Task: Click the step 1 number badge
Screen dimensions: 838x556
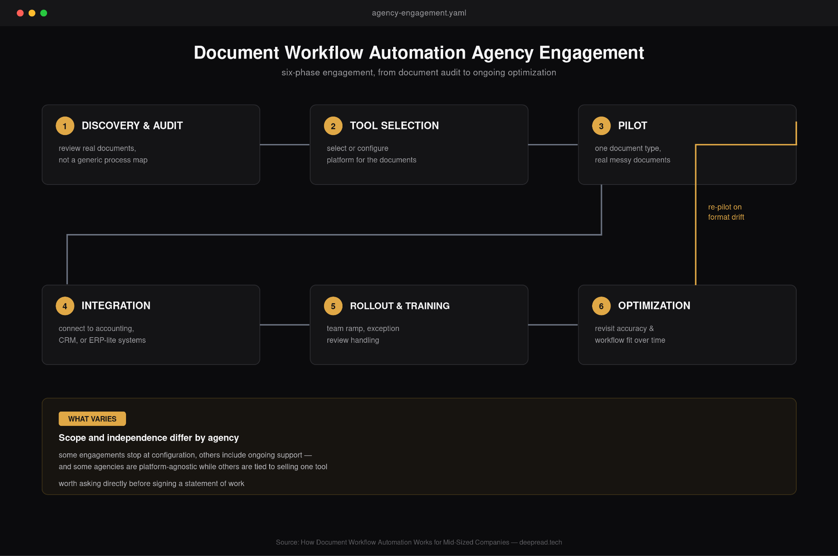Action: click(x=65, y=126)
